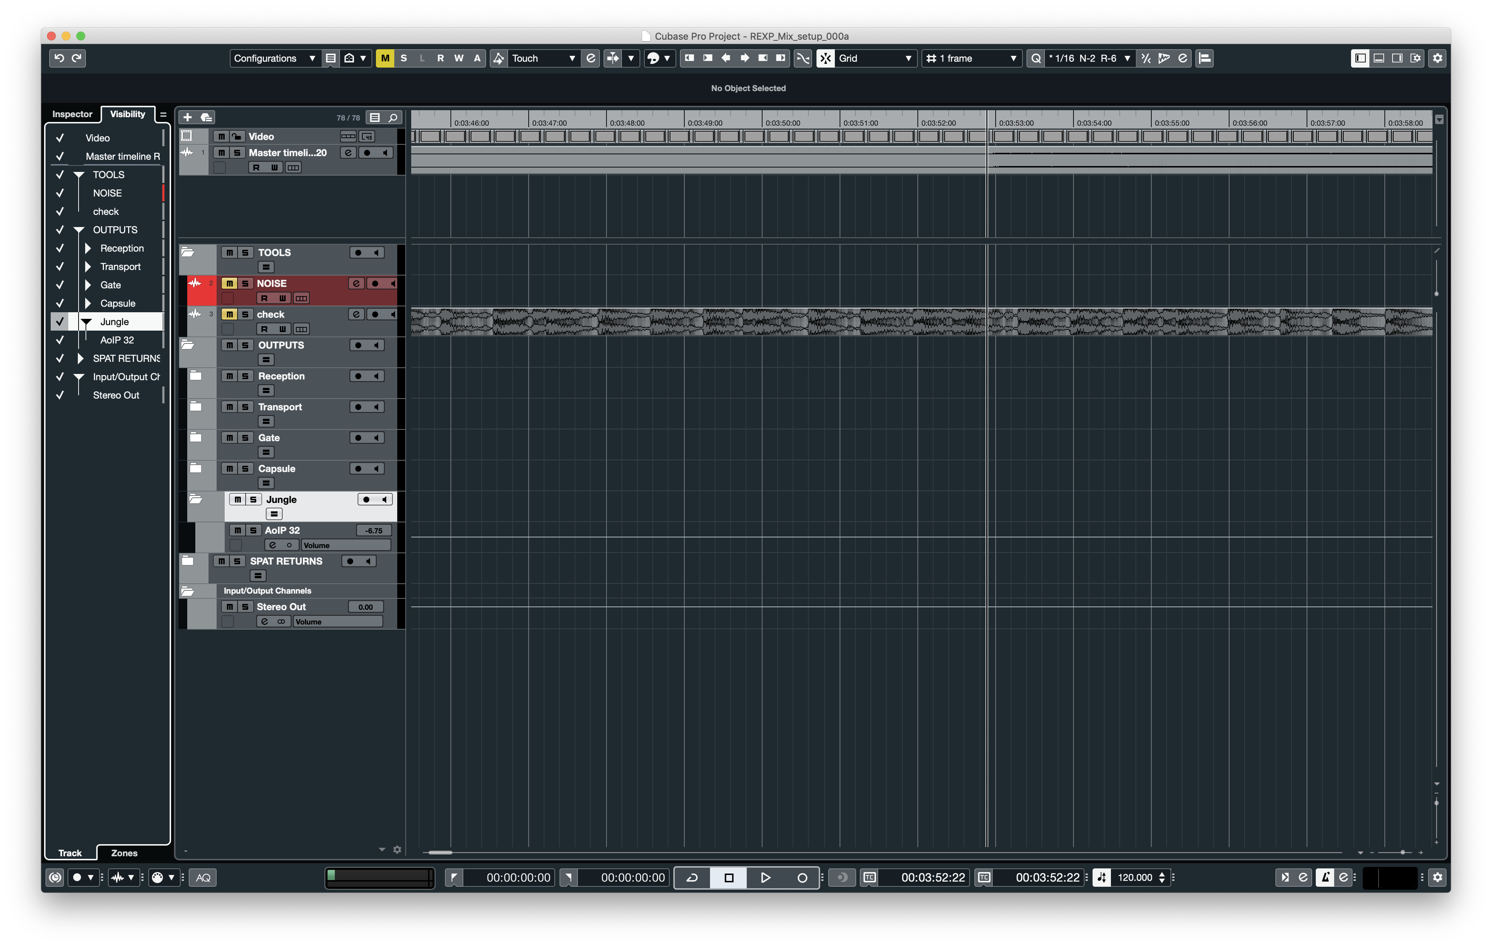
Task: Click the Play transport button
Action: (765, 877)
